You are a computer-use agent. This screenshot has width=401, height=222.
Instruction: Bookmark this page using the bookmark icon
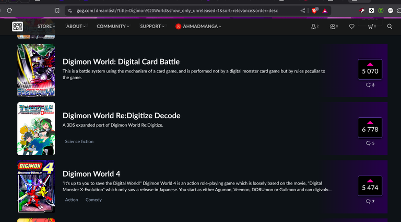pyautogui.click(x=57, y=10)
